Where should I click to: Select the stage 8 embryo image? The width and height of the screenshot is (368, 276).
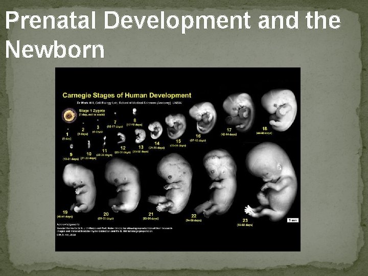pyautogui.click(x=134, y=111)
